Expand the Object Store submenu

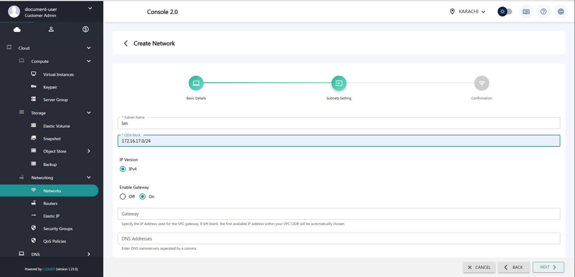pyautogui.click(x=88, y=151)
